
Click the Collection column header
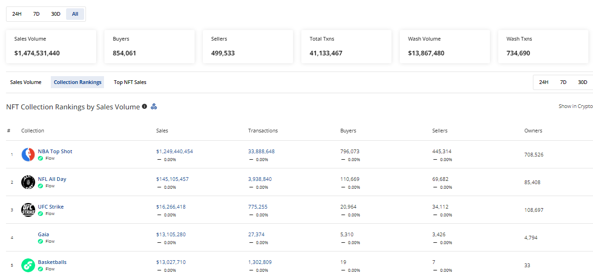(x=33, y=131)
